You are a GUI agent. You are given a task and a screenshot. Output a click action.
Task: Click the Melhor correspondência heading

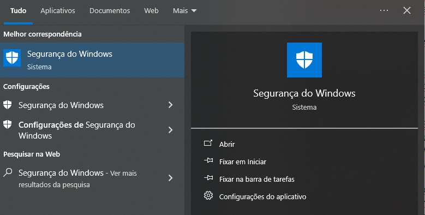(43, 34)
